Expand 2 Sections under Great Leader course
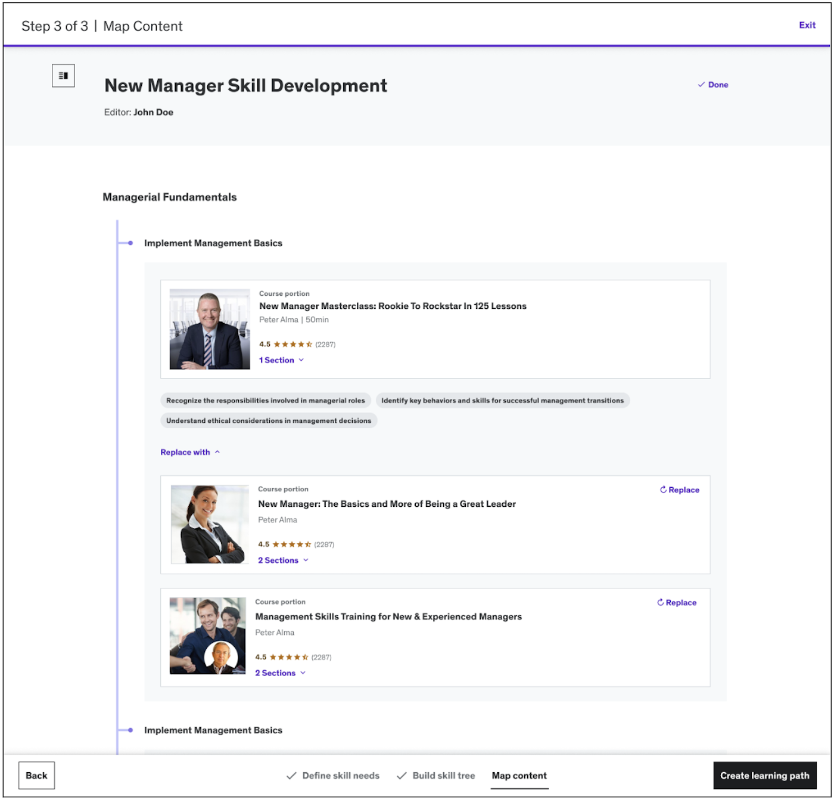 click(283, 560)
